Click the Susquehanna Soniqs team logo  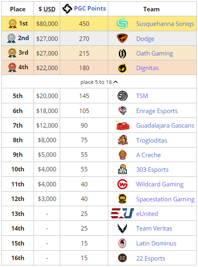pos(122,23)
